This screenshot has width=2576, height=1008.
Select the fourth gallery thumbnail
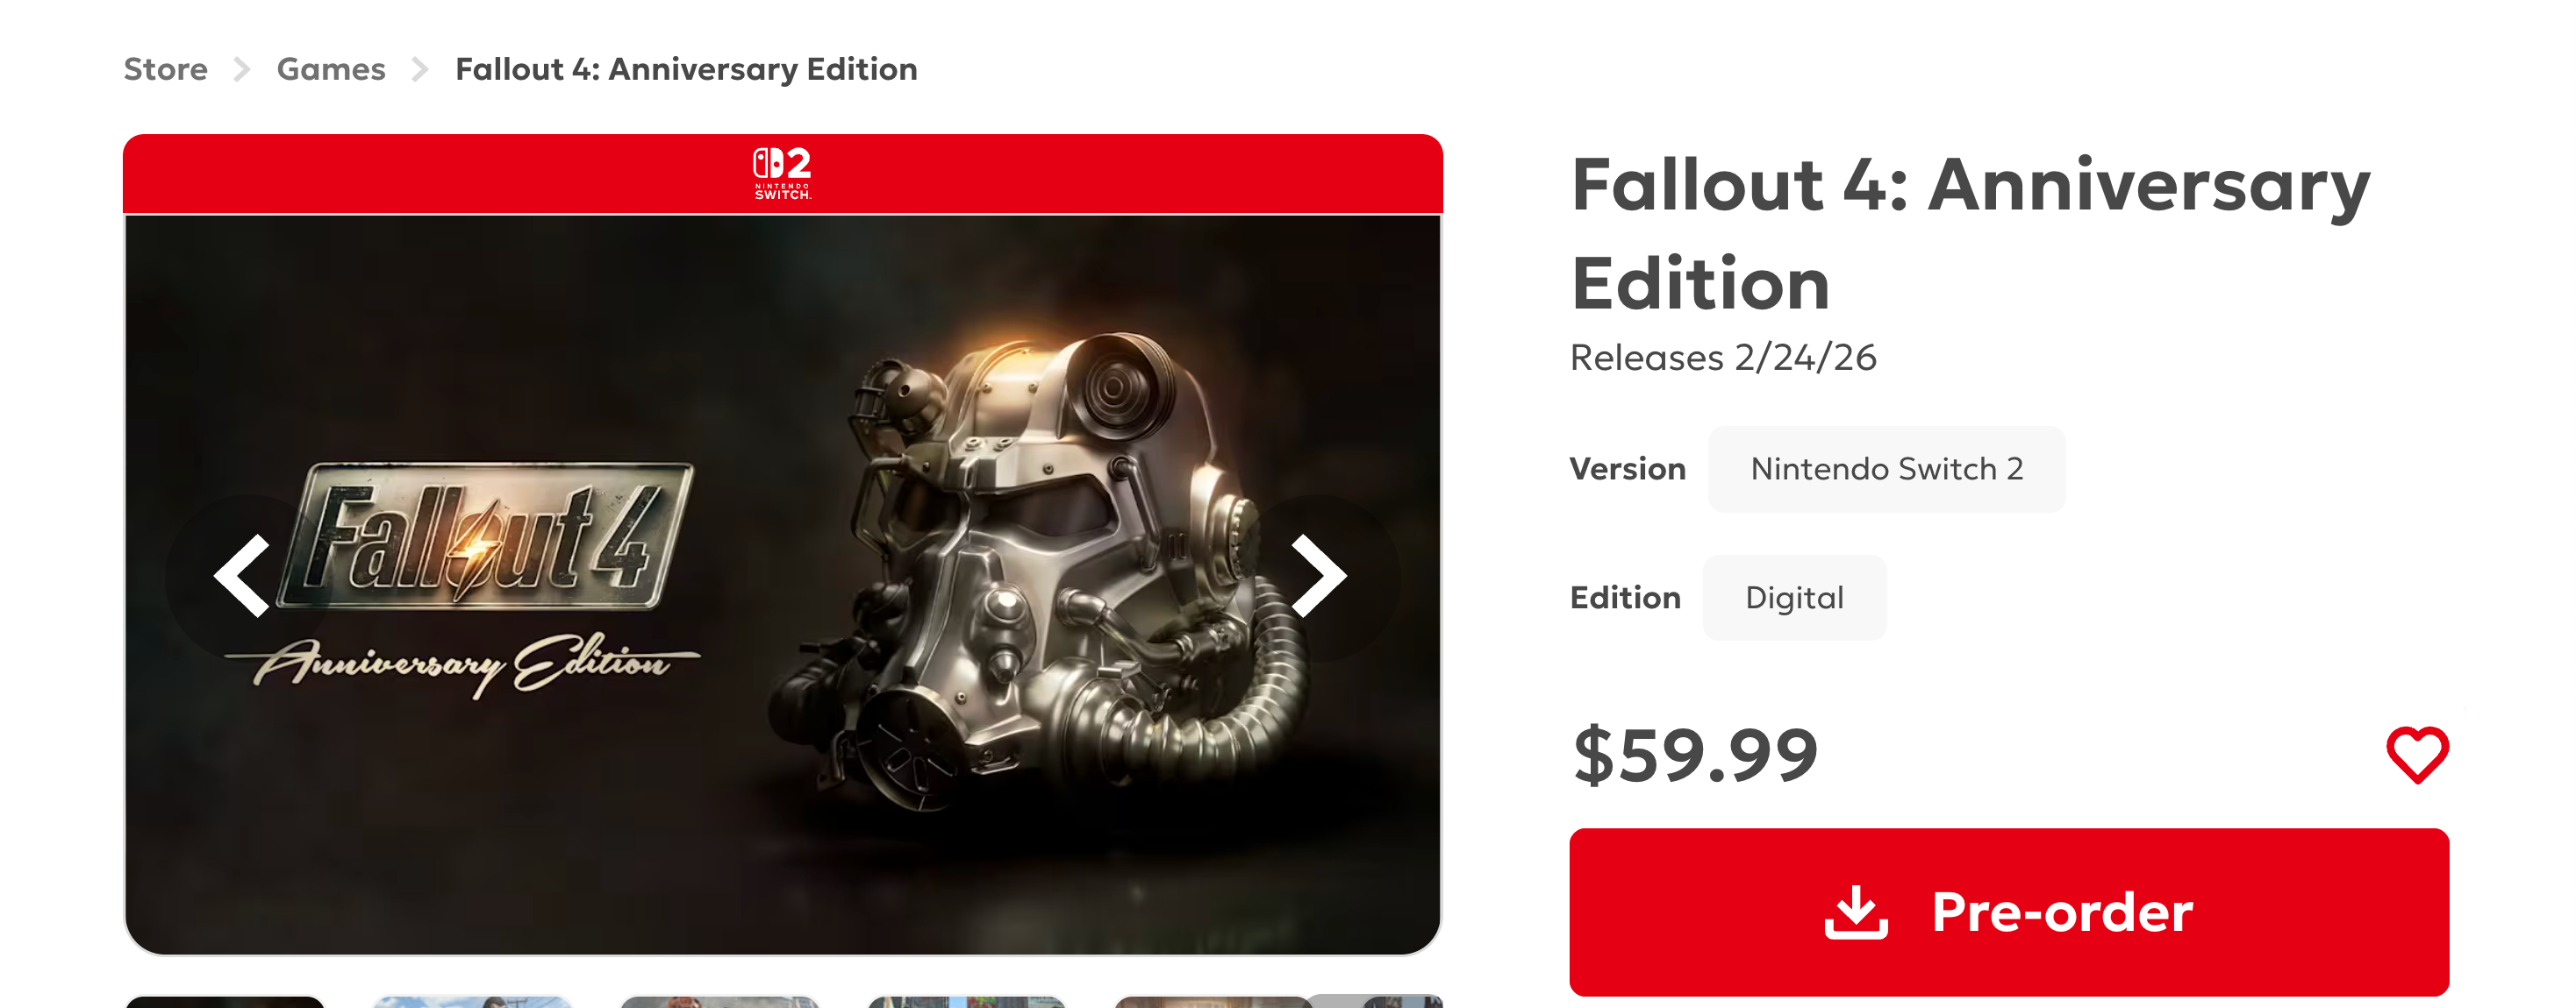click(x=967, y=1001)
